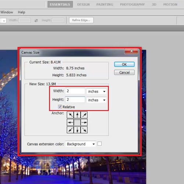Open Canvas extension color dropdown
The height and width of the screenshot is (184, 184).
pos(81,144)
